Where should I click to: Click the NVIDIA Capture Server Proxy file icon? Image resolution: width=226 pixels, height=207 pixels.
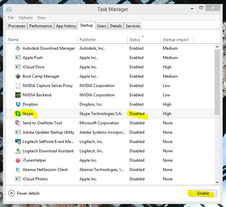[18, 86]
